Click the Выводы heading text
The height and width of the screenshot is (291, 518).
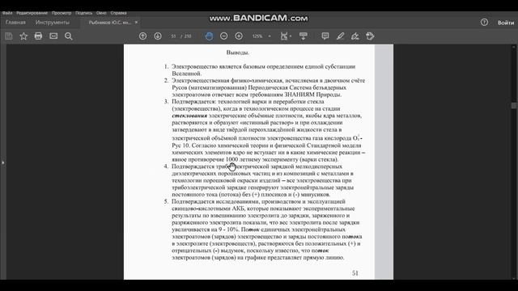pyautogui.click(x=237, y=53)
